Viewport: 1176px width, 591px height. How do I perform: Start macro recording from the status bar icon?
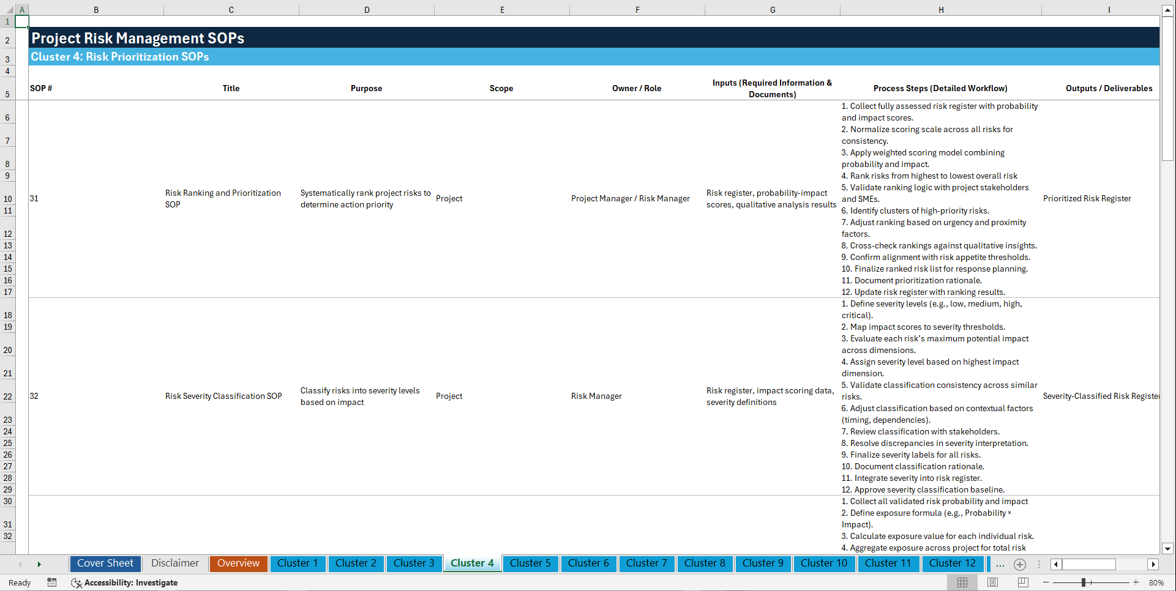(52, 582)
